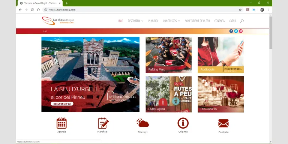The width and height of the screenshot is (288, 144).
Task: Visit the Facebook social icon
Action: click(231, 31)
